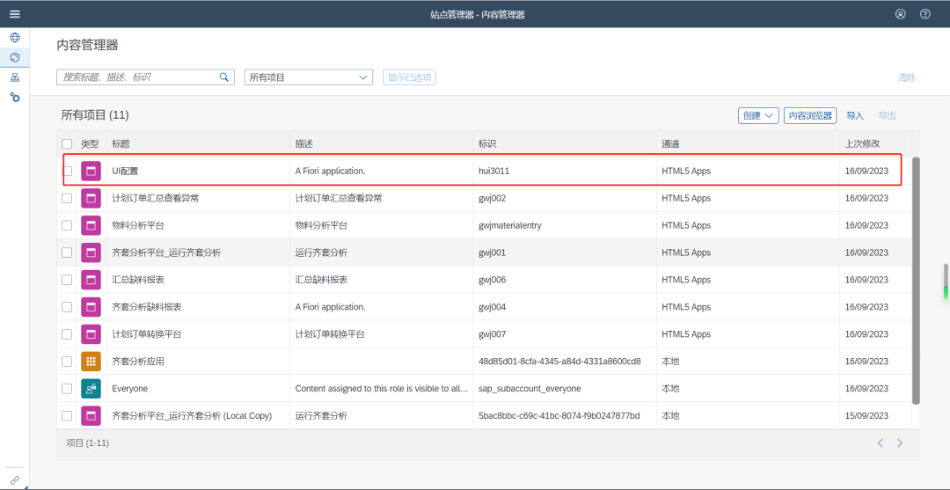Select the content manager cube icon
Image resolution: width=950 pixels, height=490 pixels.
[15, 57]
